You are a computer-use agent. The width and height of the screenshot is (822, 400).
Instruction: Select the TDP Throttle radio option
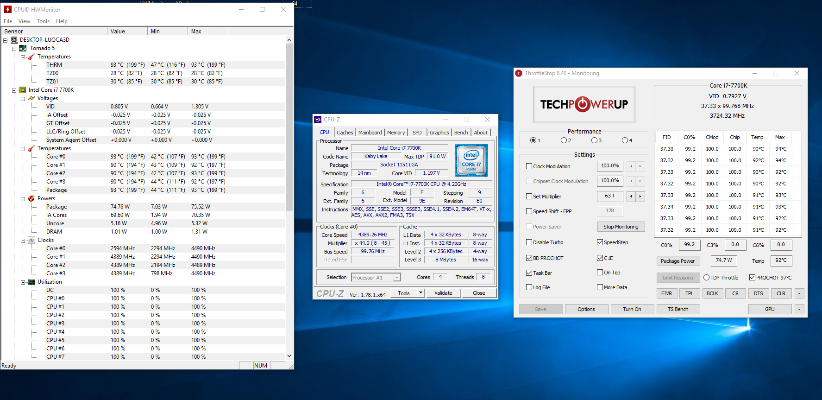tap(706, 278)
